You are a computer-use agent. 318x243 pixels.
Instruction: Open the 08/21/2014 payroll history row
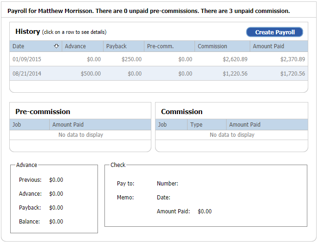pyautogui.click(x=159, y=73)
